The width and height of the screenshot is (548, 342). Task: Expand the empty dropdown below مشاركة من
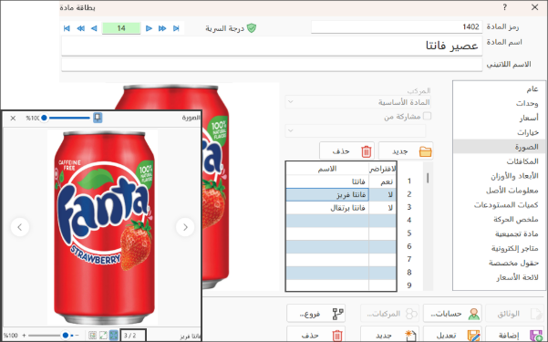356,131
